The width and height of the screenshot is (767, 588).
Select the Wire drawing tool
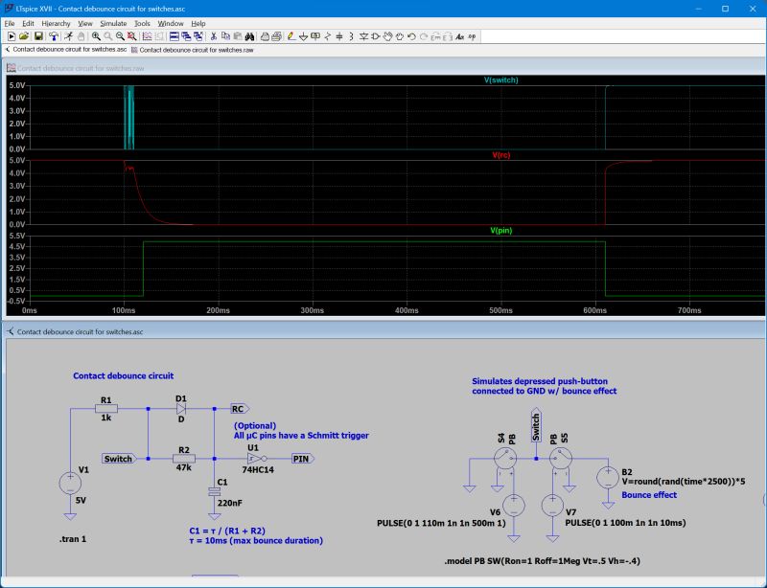pos(291,37)
